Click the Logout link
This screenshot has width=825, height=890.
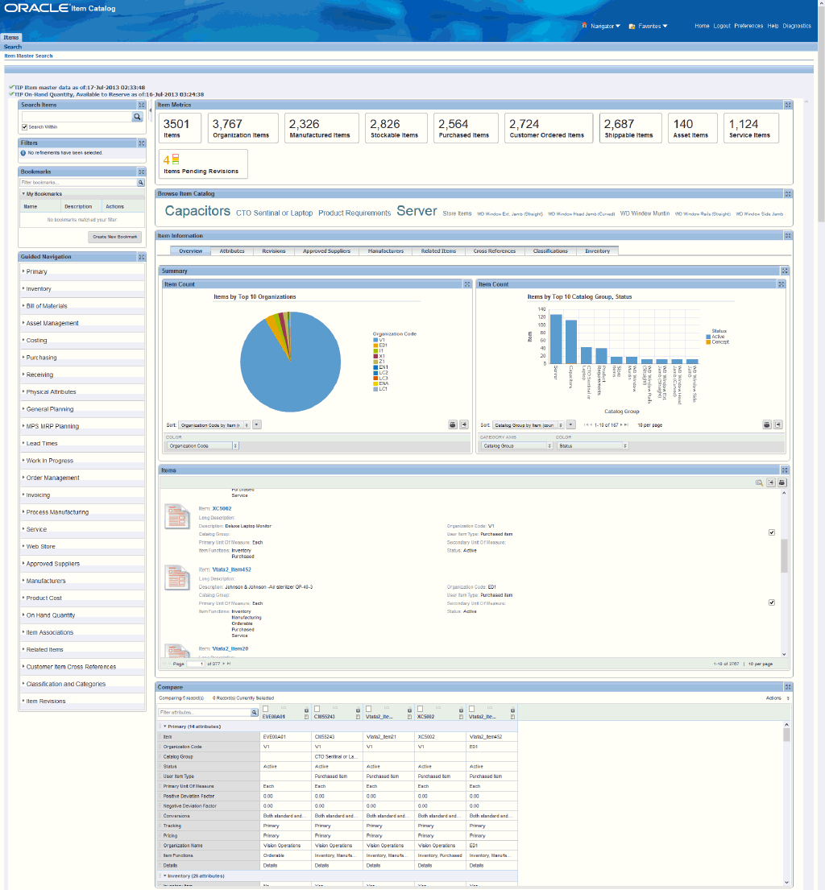722,26
